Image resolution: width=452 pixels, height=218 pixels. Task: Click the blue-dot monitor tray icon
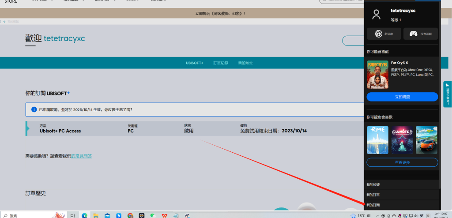coord(405,216)
